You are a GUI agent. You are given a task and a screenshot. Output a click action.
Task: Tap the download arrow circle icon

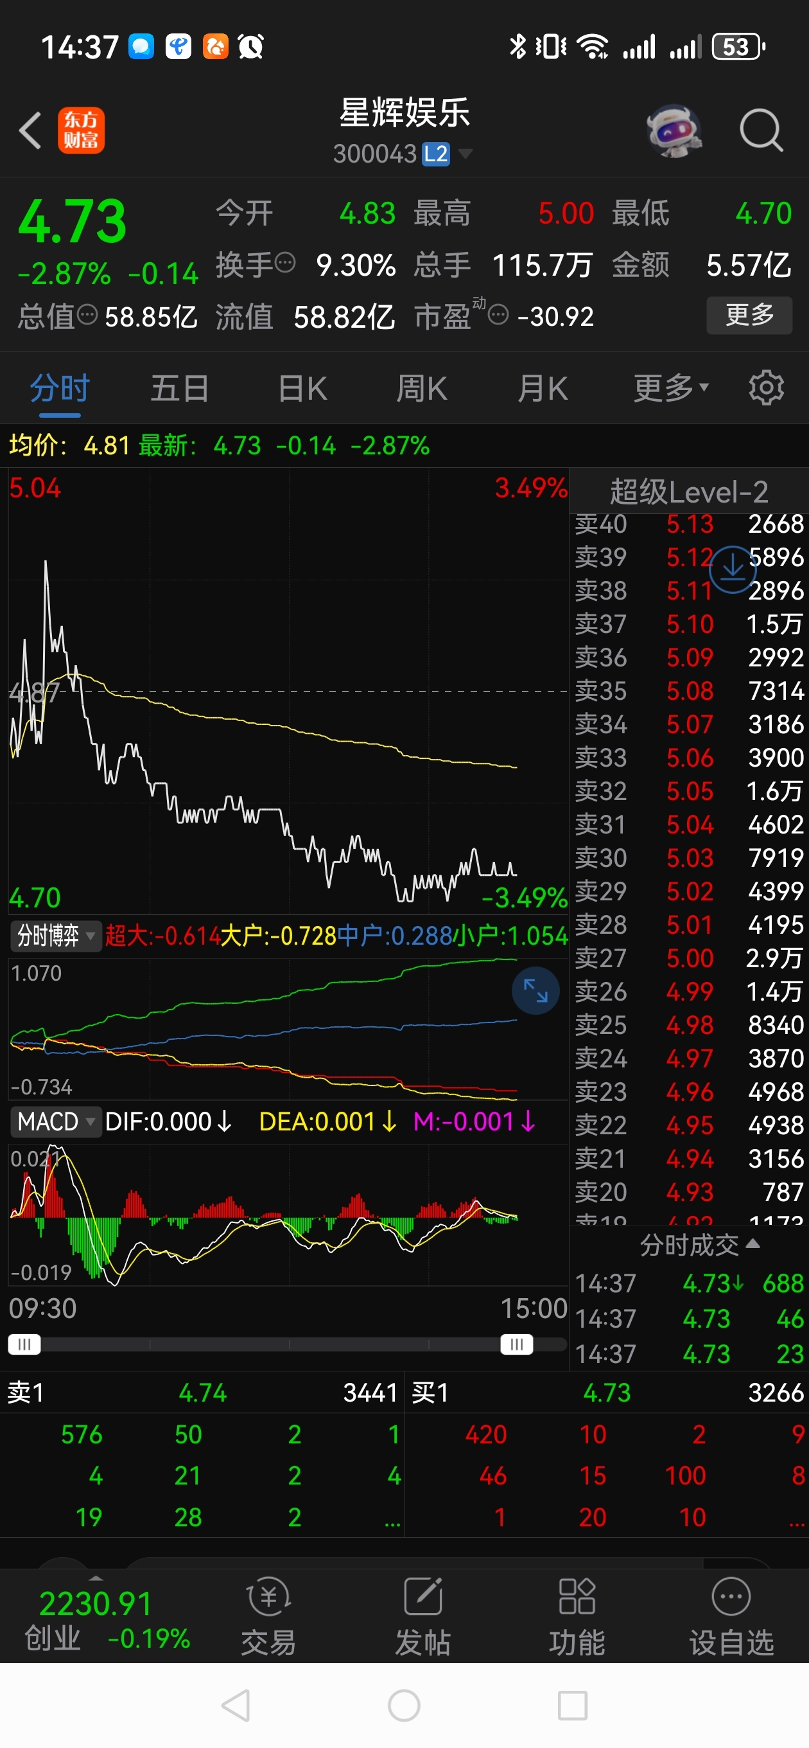pyautogui.click(x=733, y=569)
